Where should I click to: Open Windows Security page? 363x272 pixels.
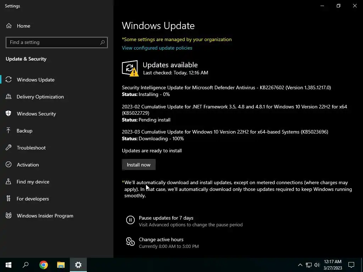(57, 114)
